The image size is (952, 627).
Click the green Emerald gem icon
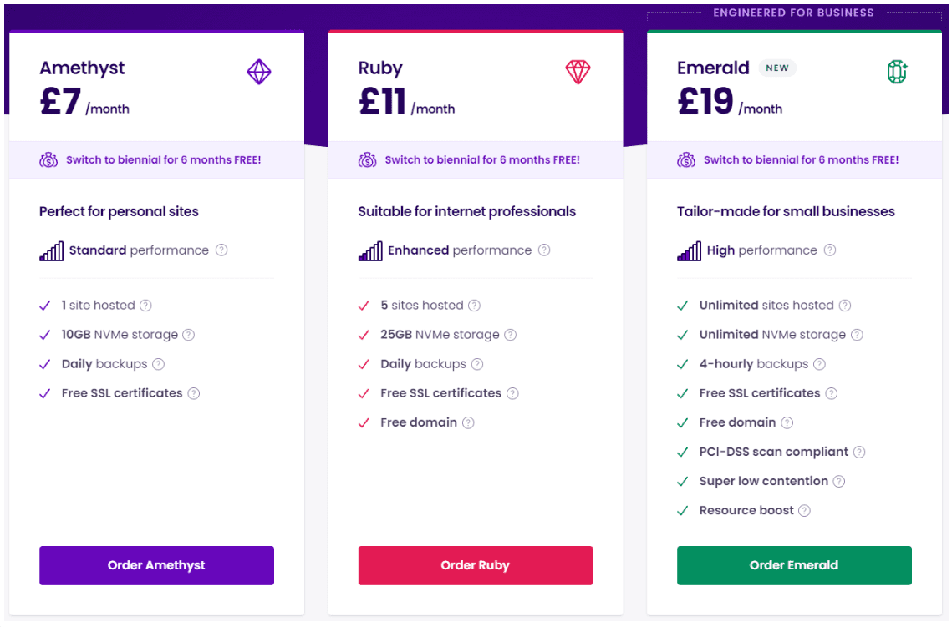click(x=897, y=72)
